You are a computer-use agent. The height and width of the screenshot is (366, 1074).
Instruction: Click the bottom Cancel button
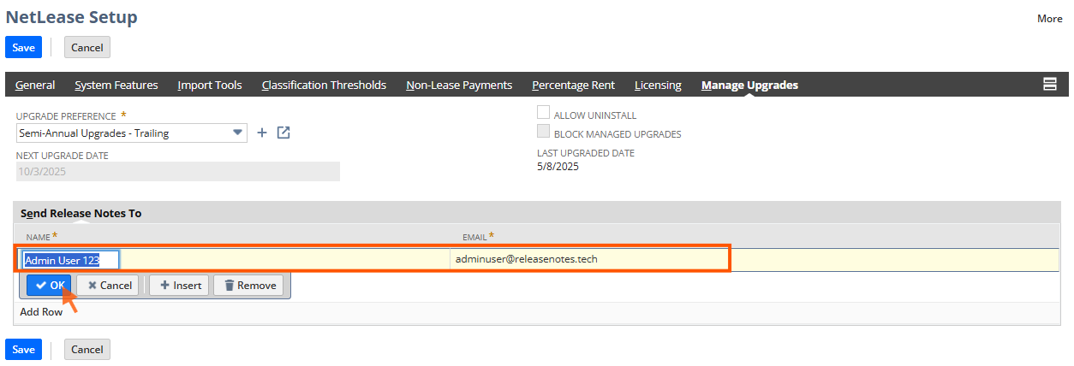(87, 349)
